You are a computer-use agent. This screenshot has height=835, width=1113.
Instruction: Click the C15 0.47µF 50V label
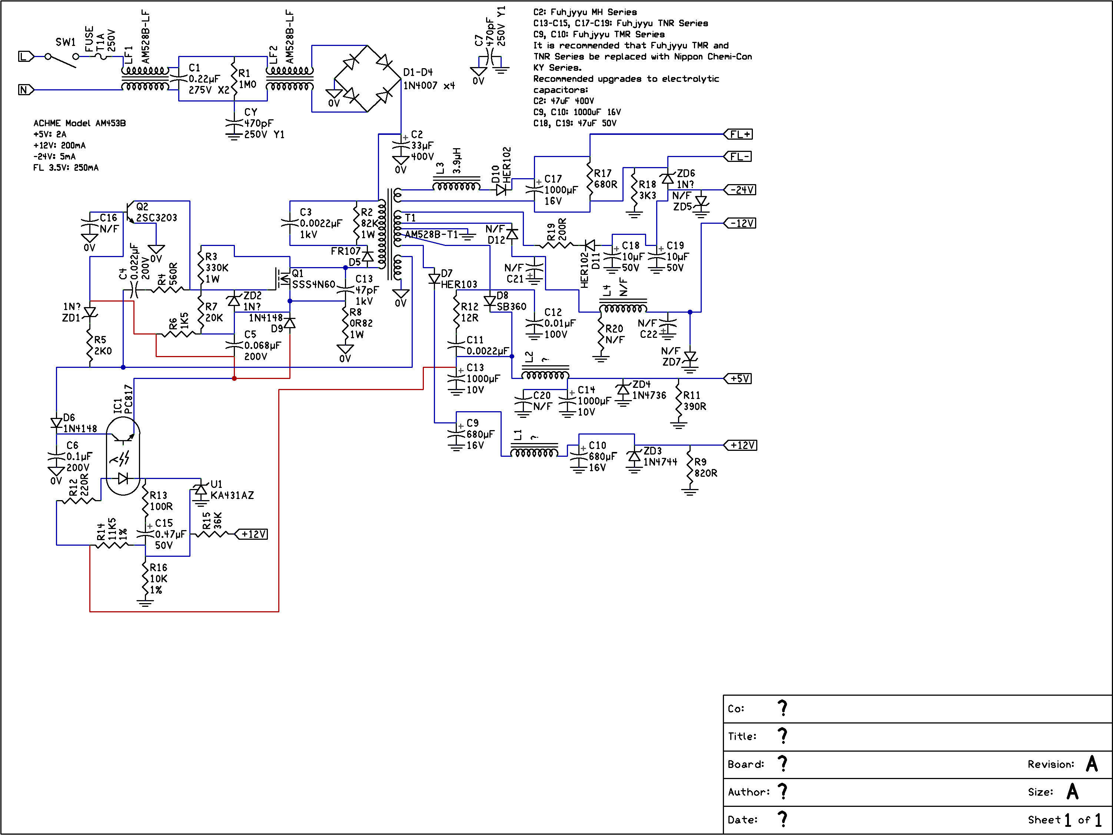click(170, 534)
